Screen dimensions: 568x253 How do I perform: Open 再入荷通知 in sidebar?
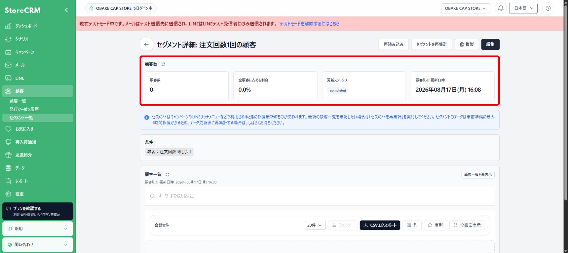click(x=38, y=142)
